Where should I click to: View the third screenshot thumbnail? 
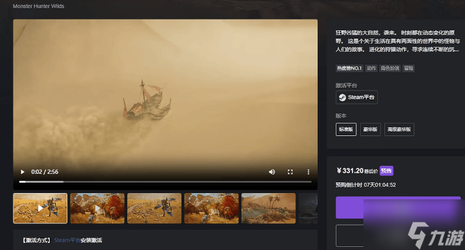click(154, 208)
